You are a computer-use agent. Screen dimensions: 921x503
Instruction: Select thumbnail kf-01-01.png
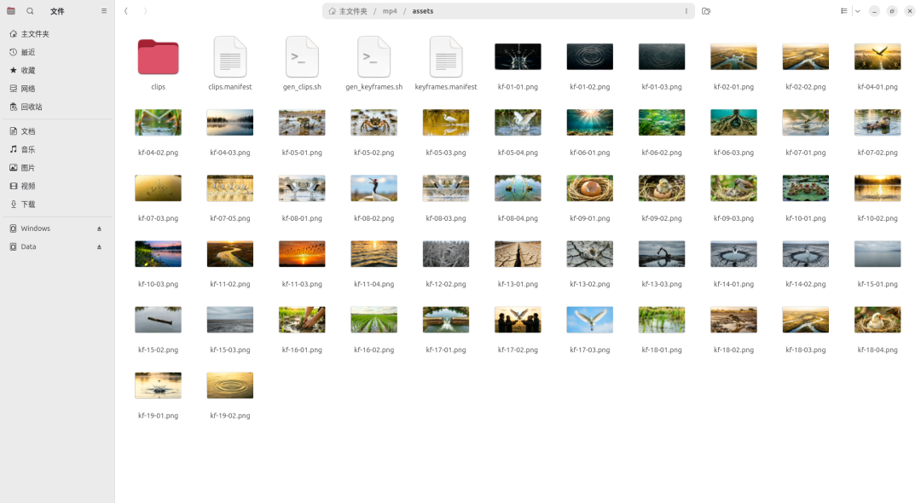click(518, 57)
